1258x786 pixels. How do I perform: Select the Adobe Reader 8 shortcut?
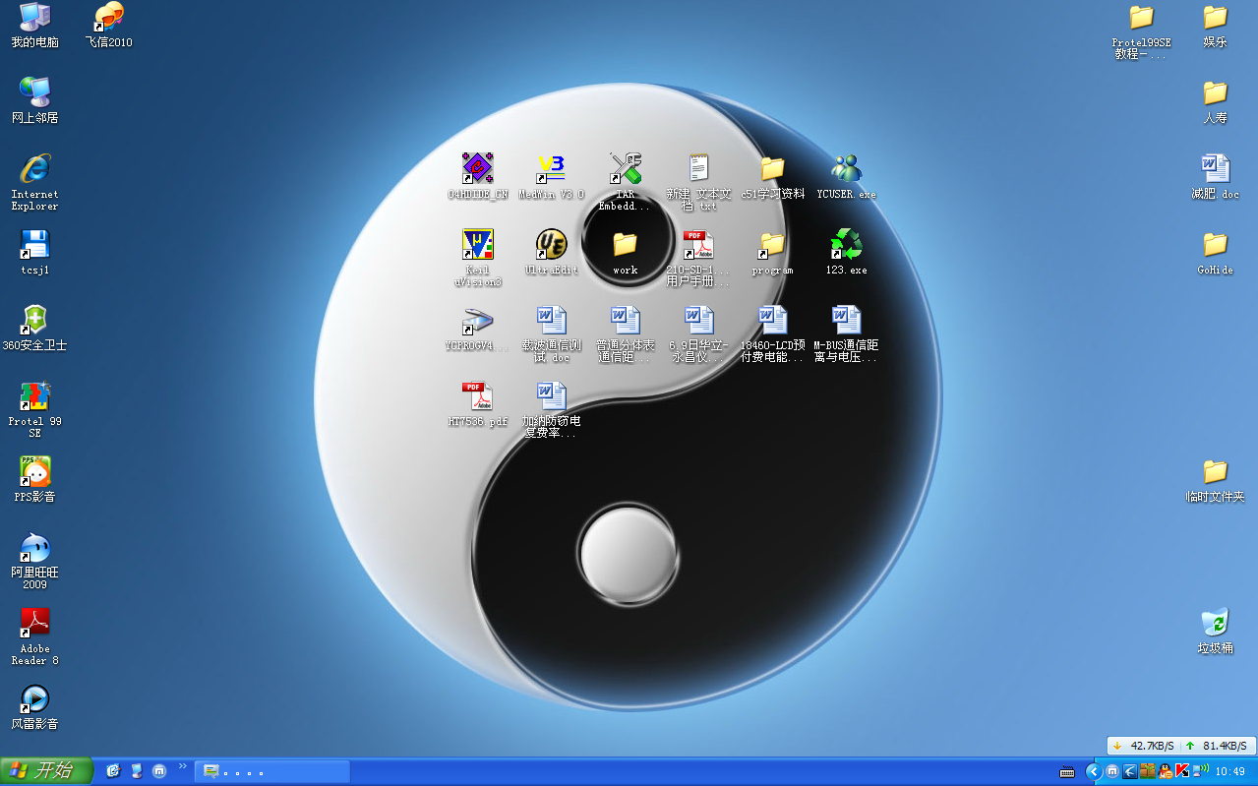tap(34, 624)
